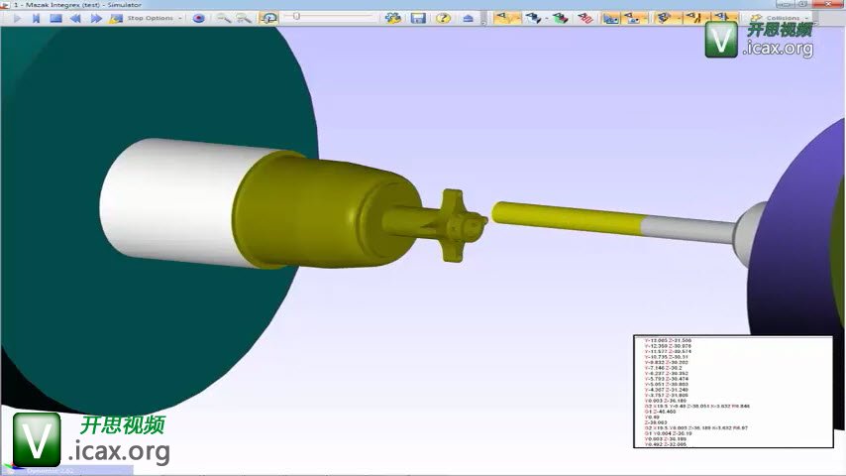Open the Stop Options label button
This screenshot has height=476, width=846.
coord(150,19)
